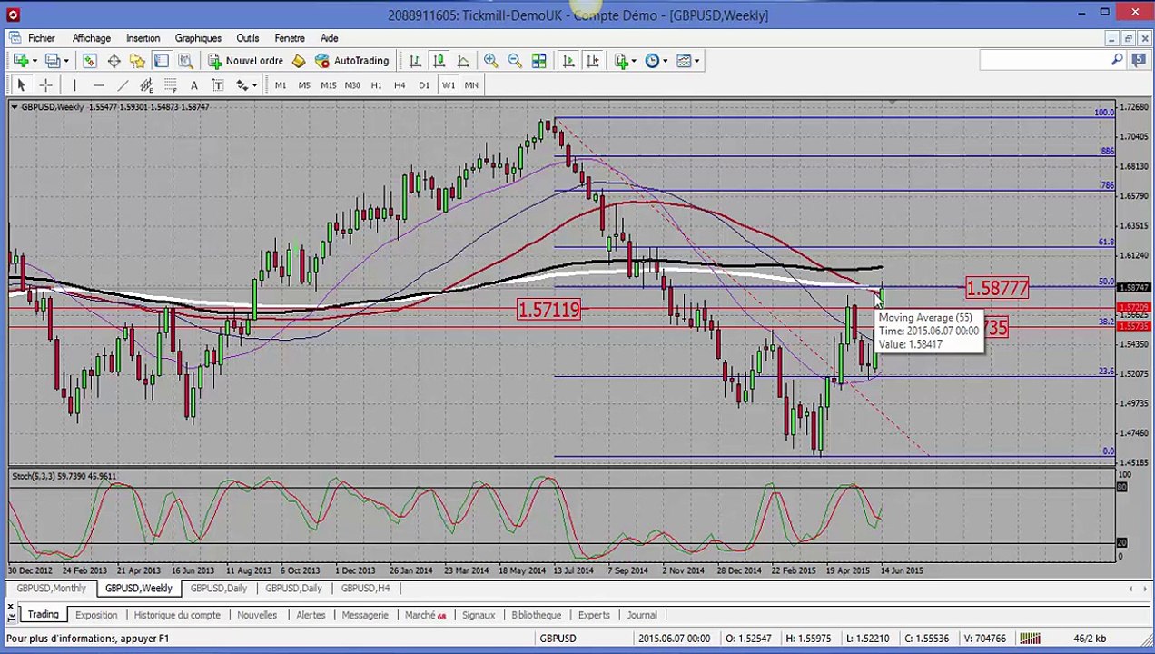Viewport: 1155px width, 654px height.
Task: Open the Alertes terminal tab
Action: 311,615
